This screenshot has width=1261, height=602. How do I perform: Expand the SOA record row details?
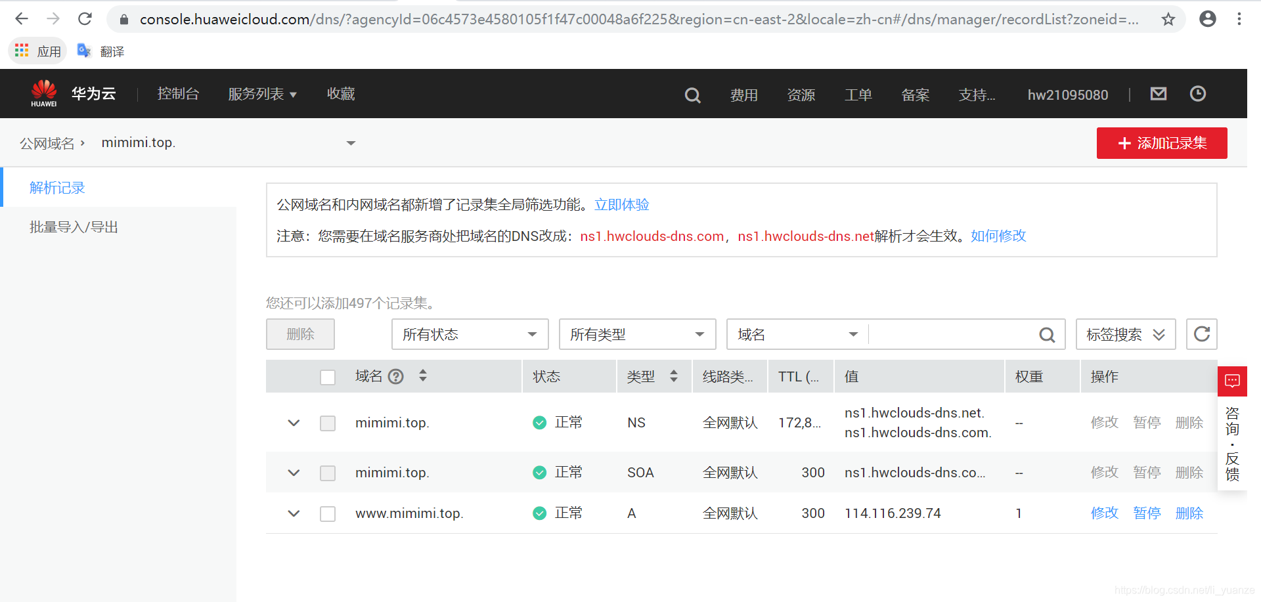(x=294, y=473)
